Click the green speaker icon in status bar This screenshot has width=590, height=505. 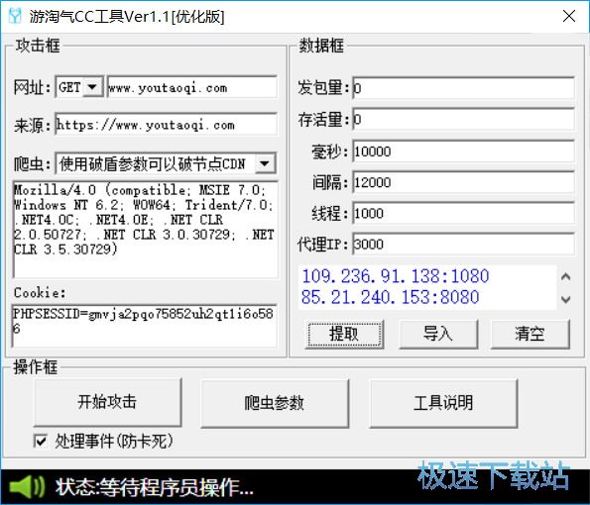click(x=27, y=487)
